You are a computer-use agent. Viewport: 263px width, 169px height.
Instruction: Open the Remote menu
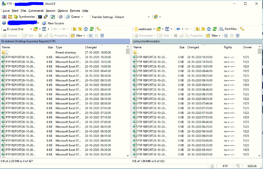(75, 11)
